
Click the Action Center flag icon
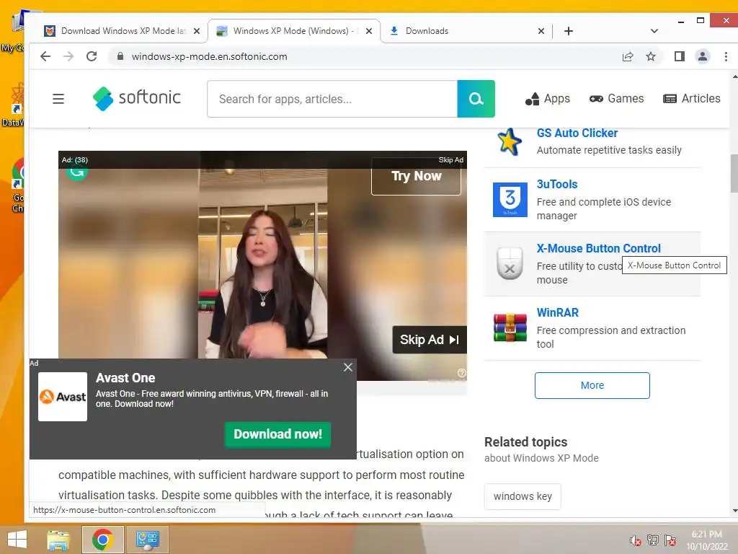point(670,540)
